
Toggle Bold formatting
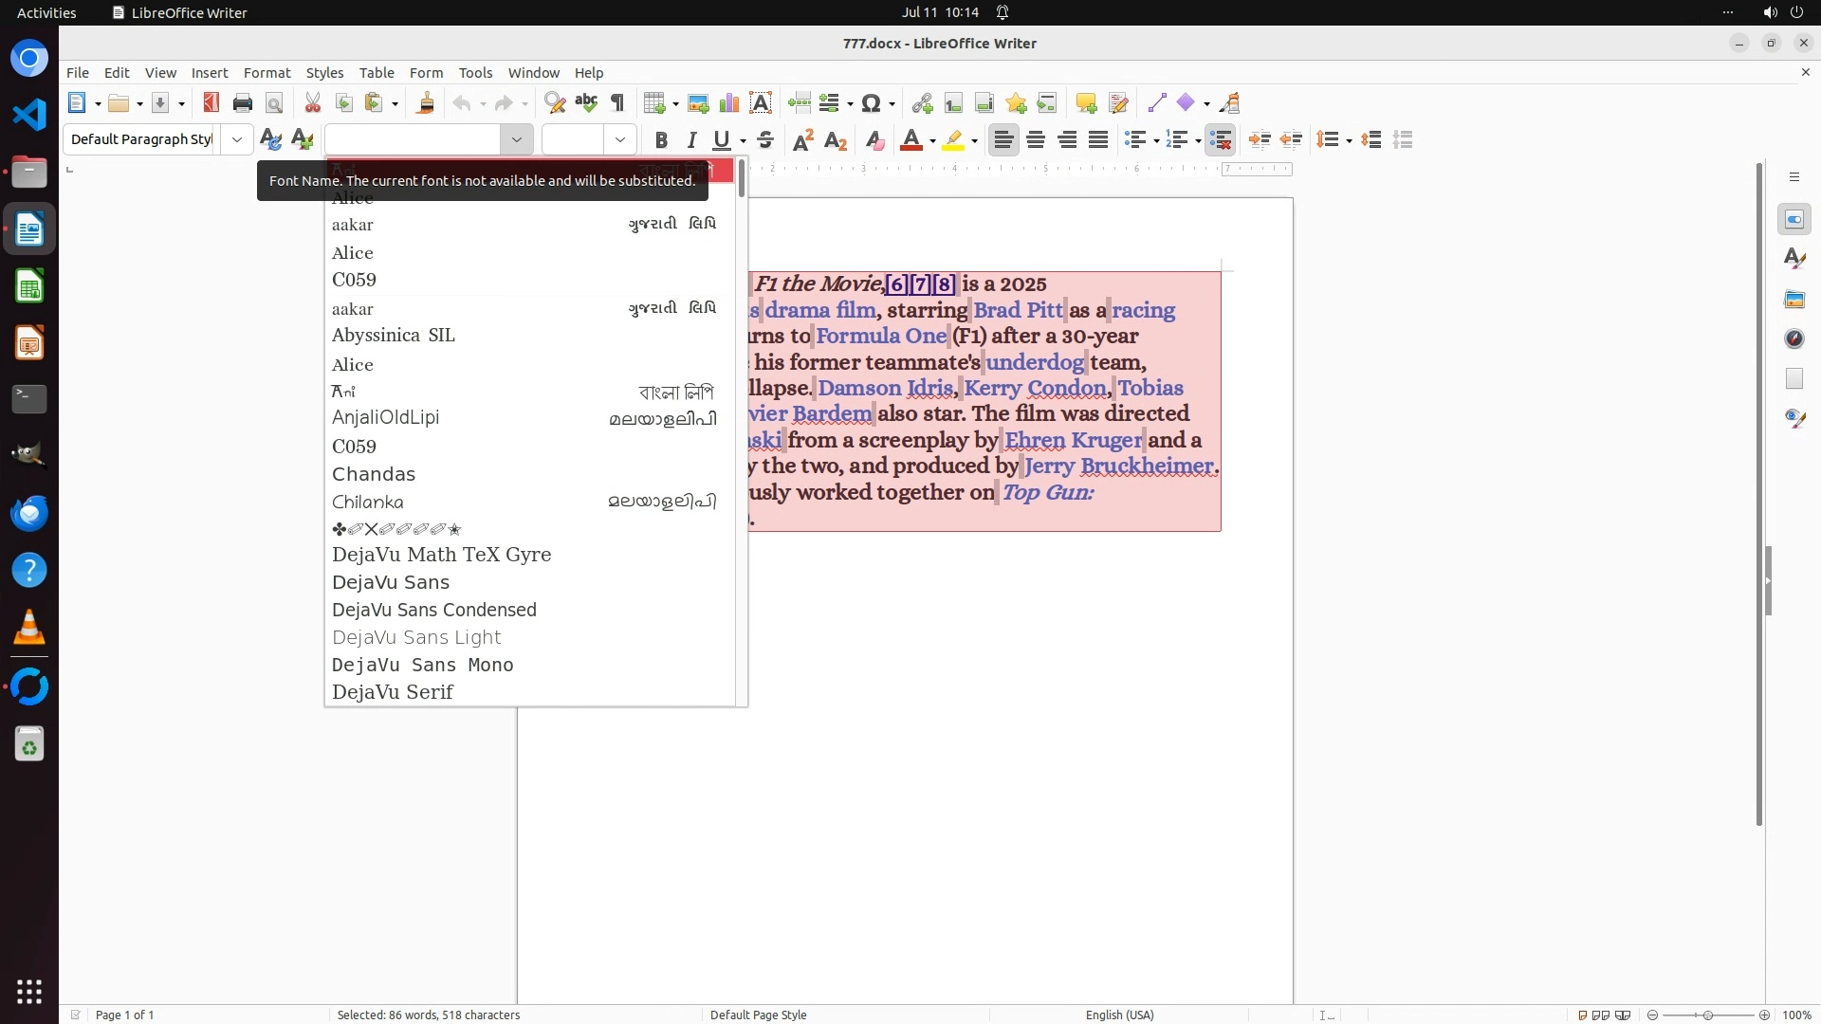[661, 140]
